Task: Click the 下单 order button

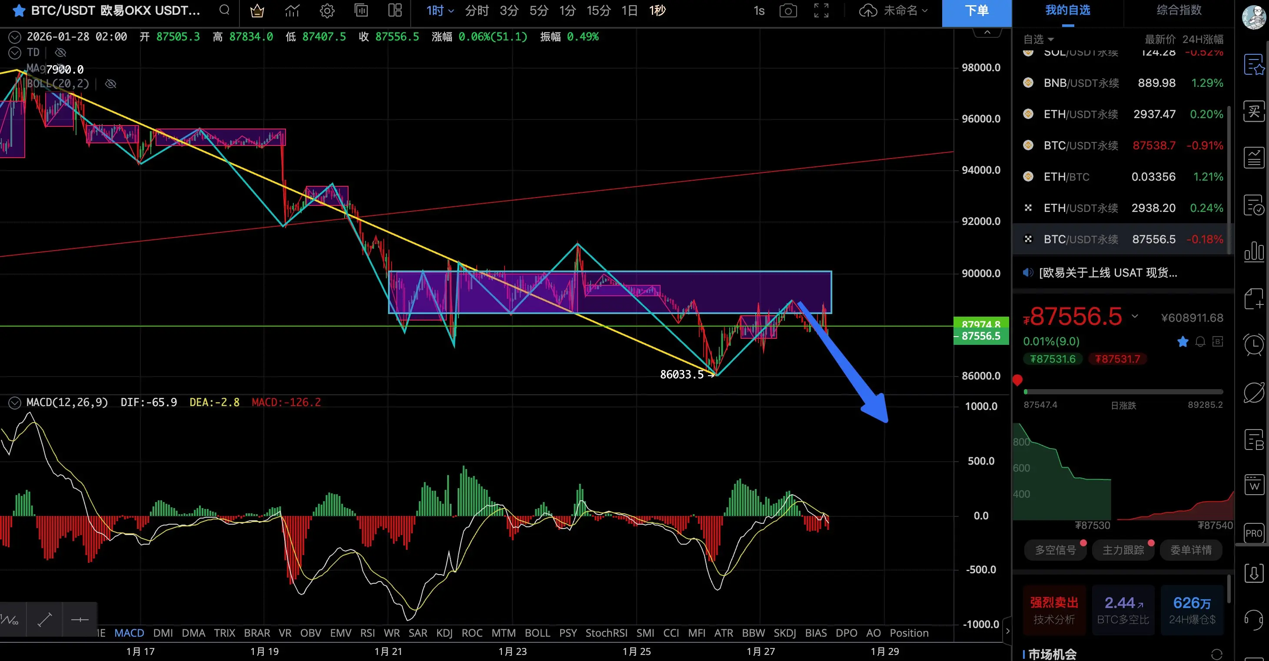Action: 976,11
